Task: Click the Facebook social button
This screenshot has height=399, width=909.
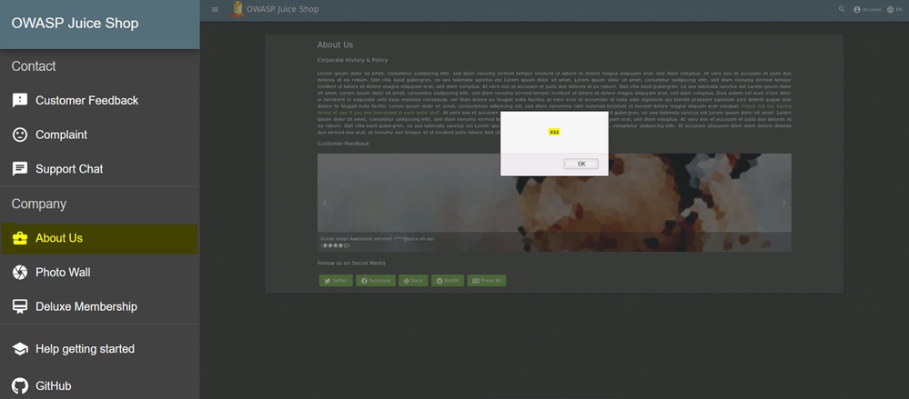Action: pos(376,280)
